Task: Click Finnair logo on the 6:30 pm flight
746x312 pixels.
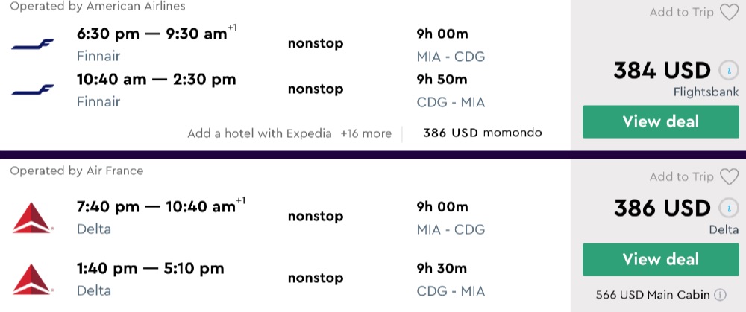Action: click(33, 45)
